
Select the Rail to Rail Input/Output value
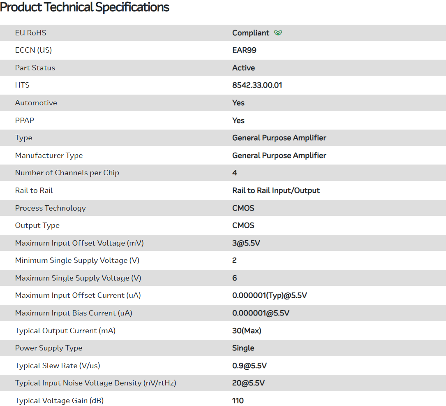coord(276,190)
